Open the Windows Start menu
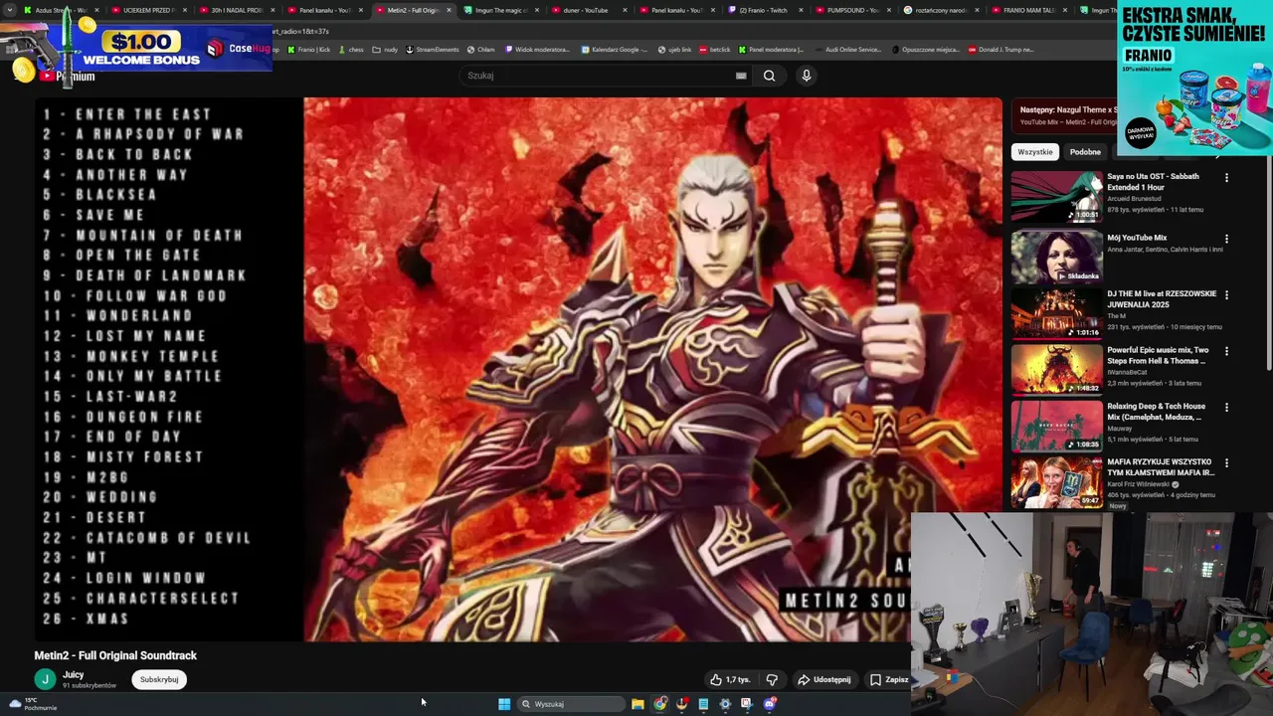This screenshot has height=716, width=1273. pyautogui.click(x=504, y=704)
